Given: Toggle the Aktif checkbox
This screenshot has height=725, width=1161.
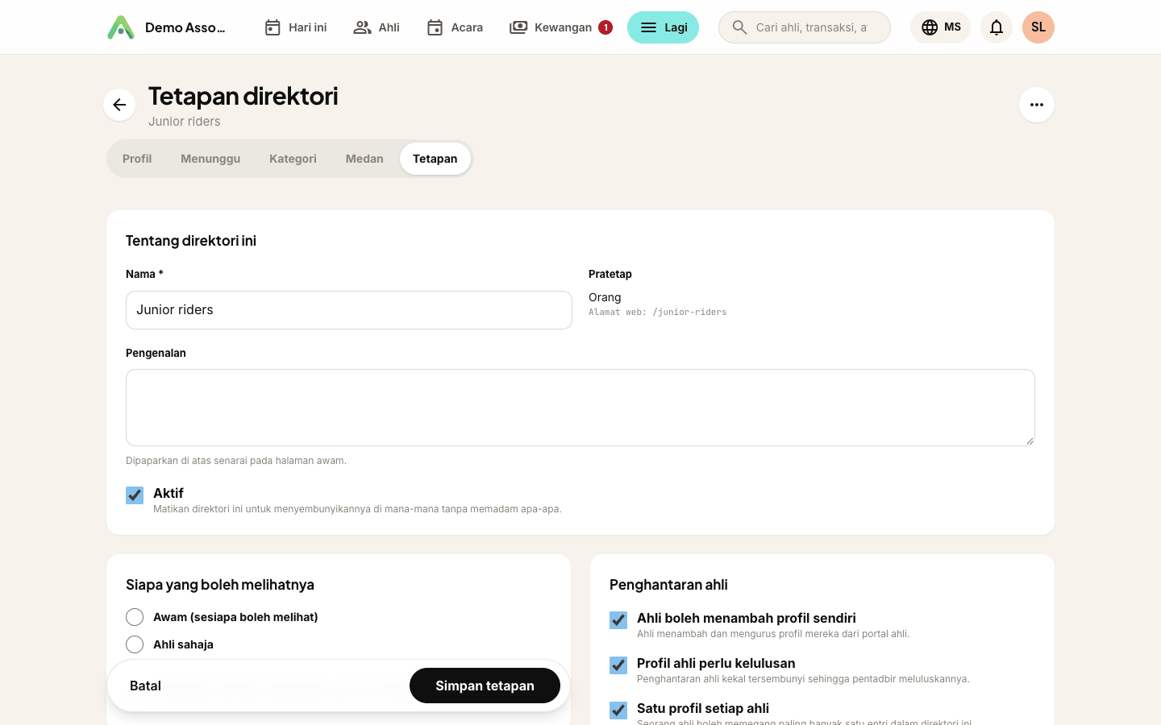Looking at the screenshot, I should click(x=135, y=495).
